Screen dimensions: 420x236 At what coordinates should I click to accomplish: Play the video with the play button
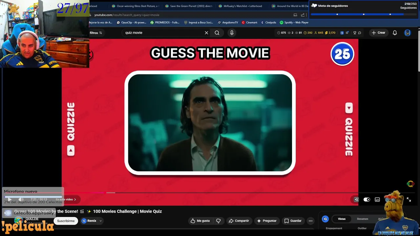[x=10, y=199]
